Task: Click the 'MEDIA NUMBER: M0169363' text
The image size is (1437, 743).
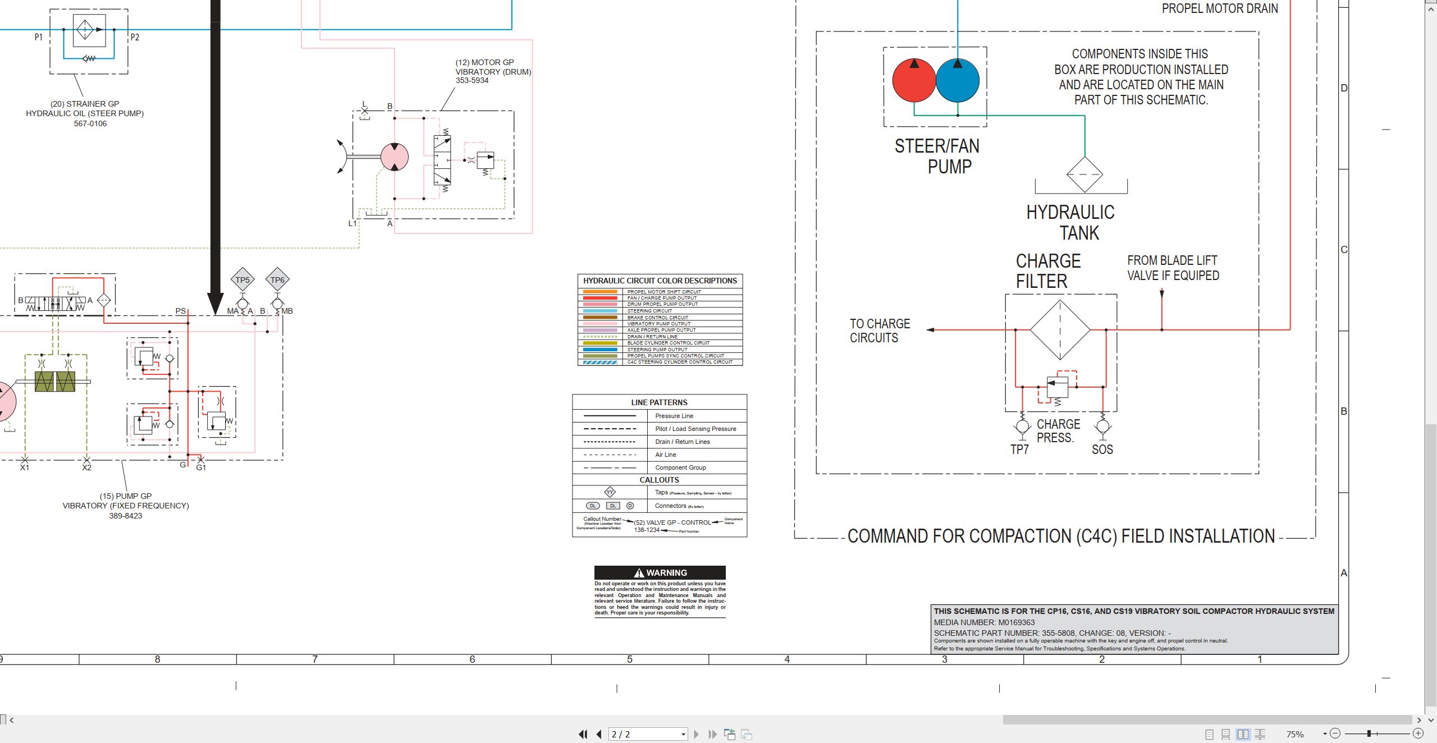Action: 984,622
